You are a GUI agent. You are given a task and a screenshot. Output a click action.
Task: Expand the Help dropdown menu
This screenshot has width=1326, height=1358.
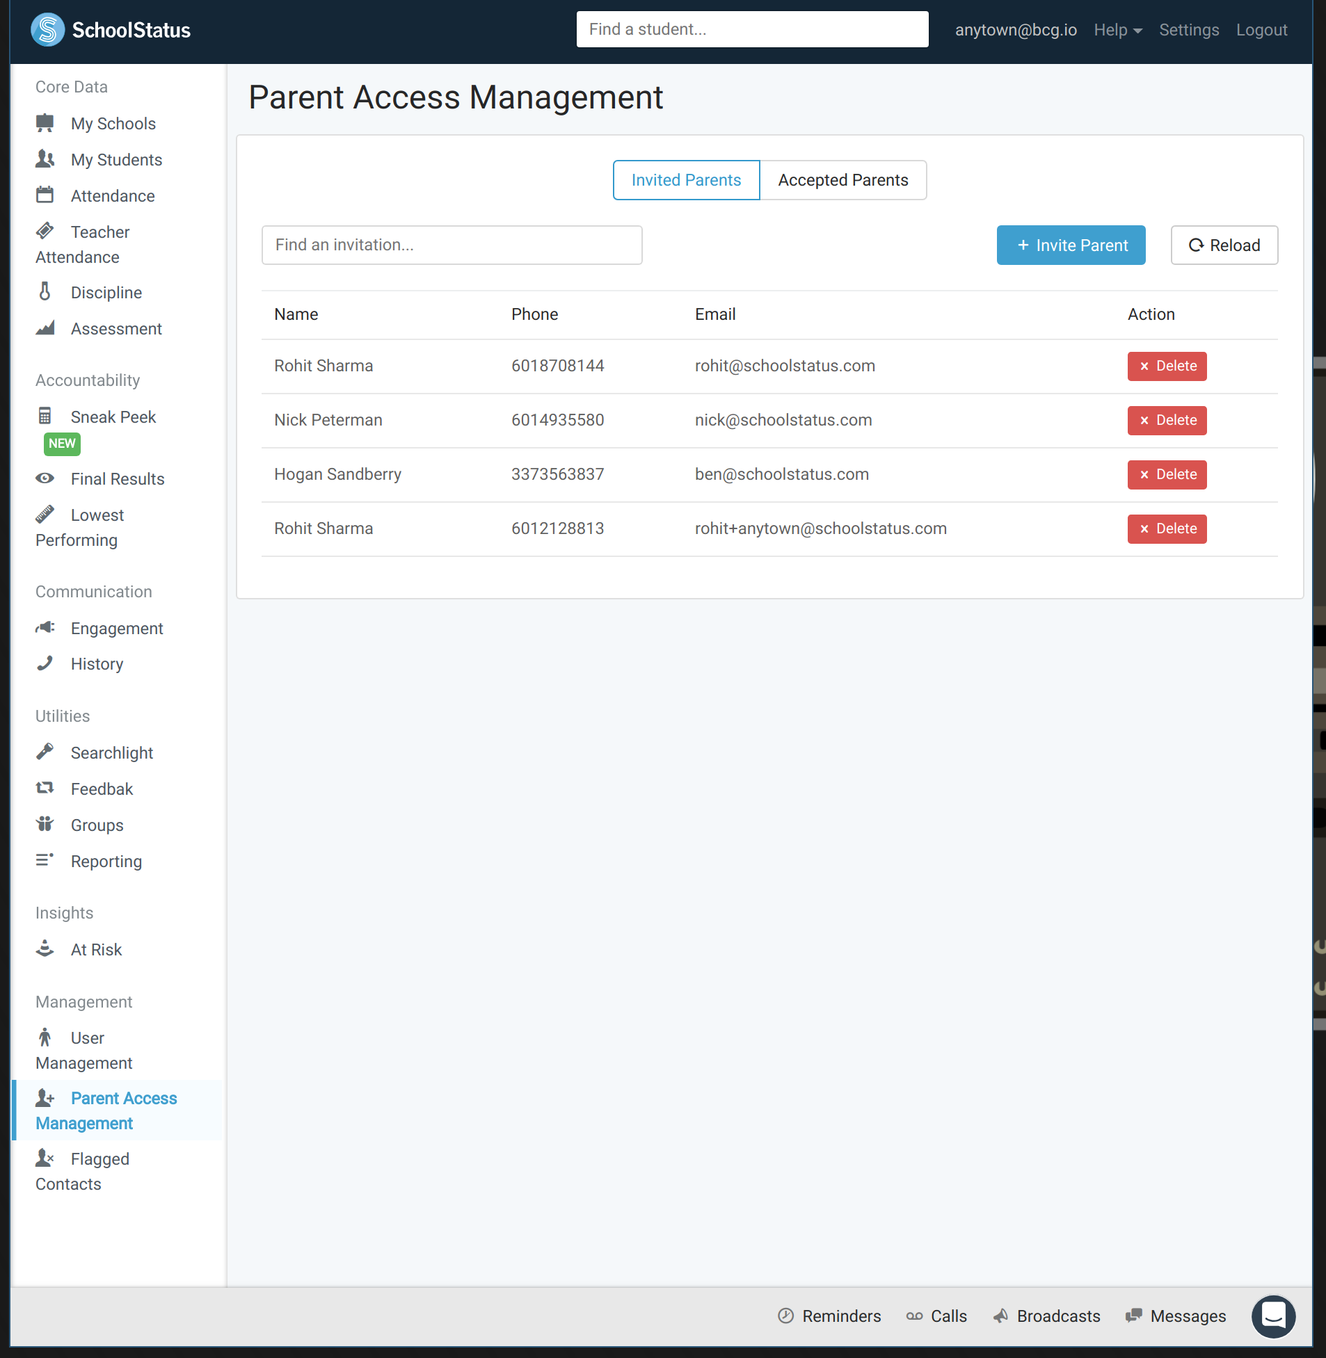pyautogui.click(x=1117, y=30)
